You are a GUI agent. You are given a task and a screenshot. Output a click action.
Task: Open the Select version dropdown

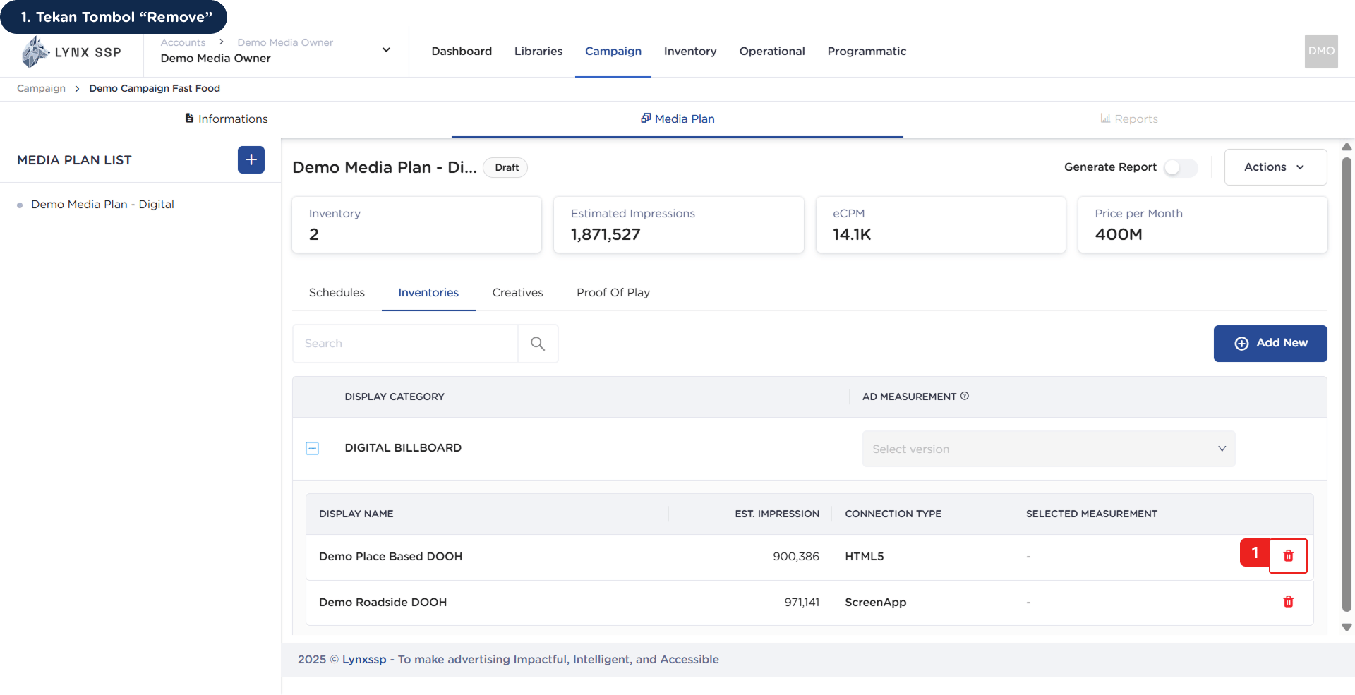pyautogui.click(x=1049, y=449)
